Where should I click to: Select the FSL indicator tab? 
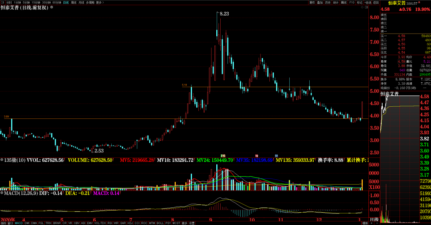click(x=41, y=223)
